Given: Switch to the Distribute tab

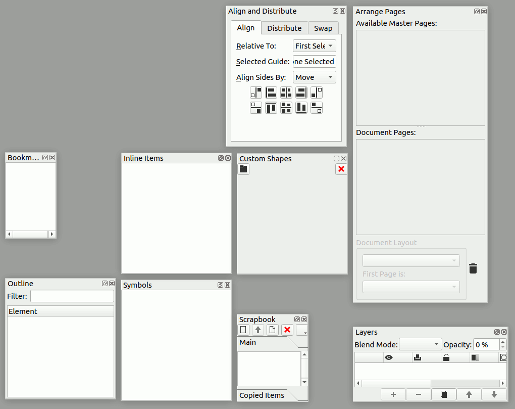Looking at the screenshot, I should click(x=284, y=28).
